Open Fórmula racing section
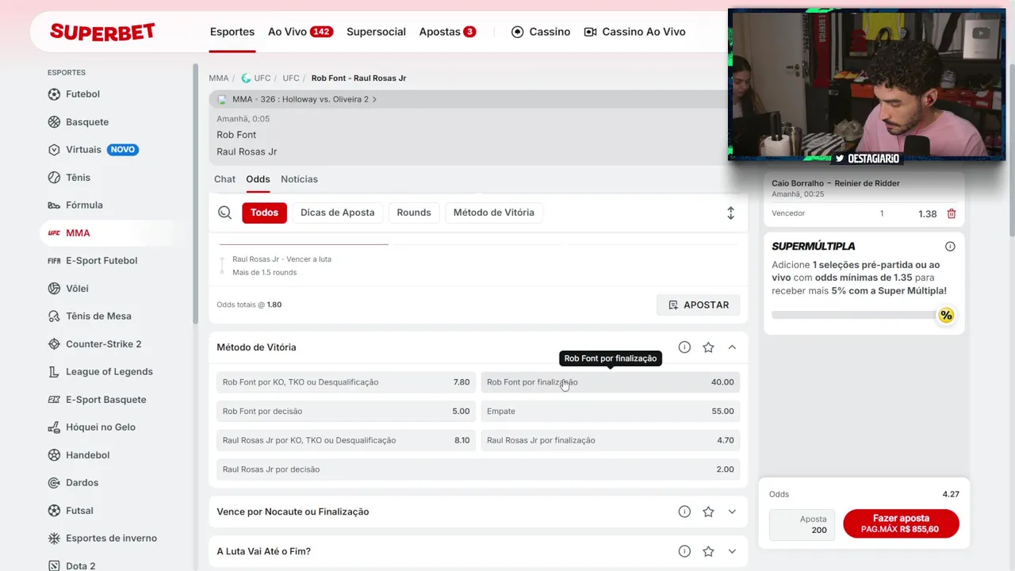The height and width of the screenshot is (571, 1015). point(84,205)
